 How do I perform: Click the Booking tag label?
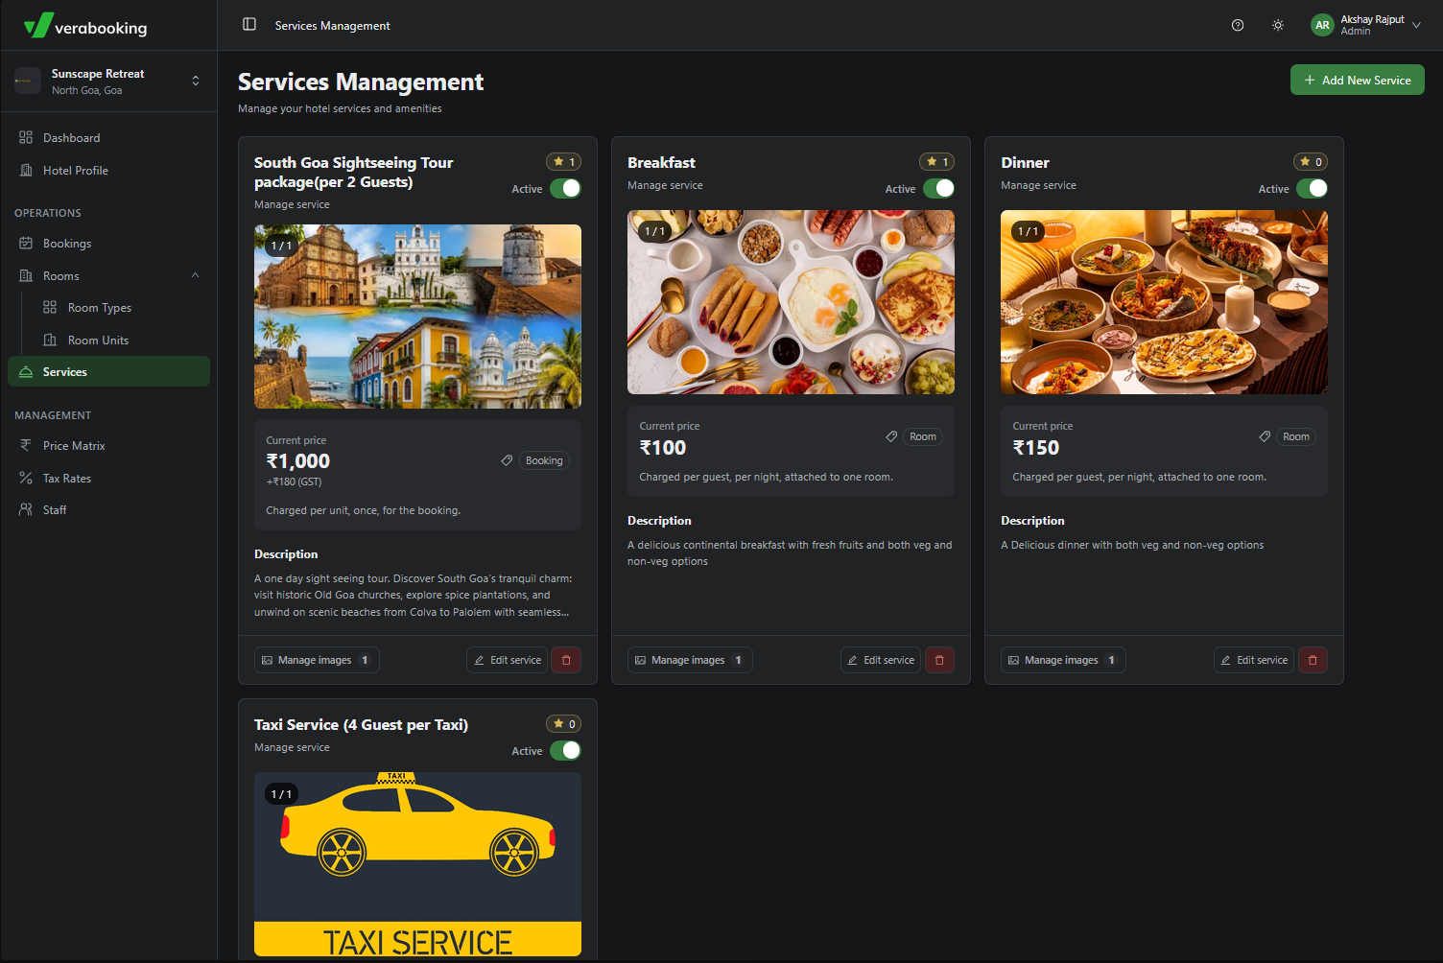click(544, 460)
